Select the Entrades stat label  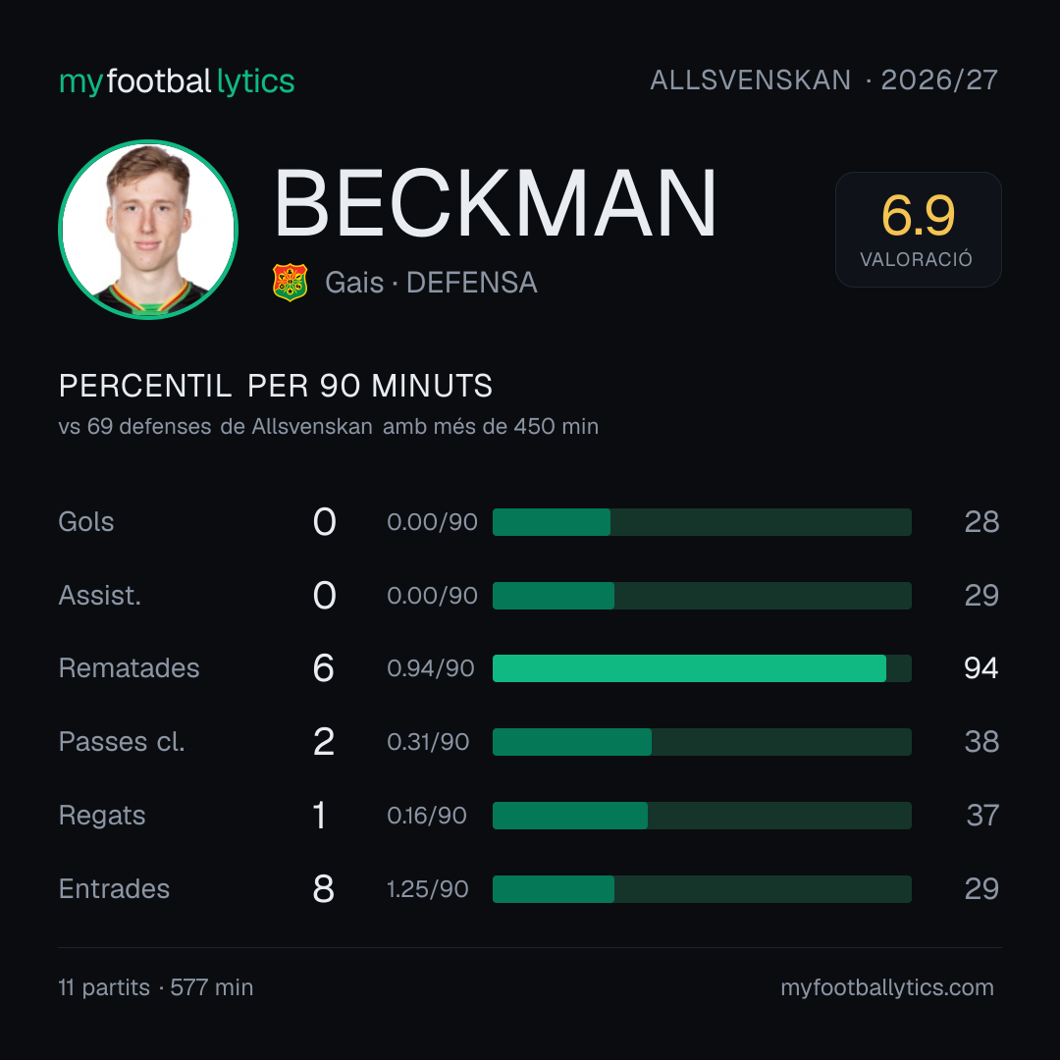coord(114,889)
